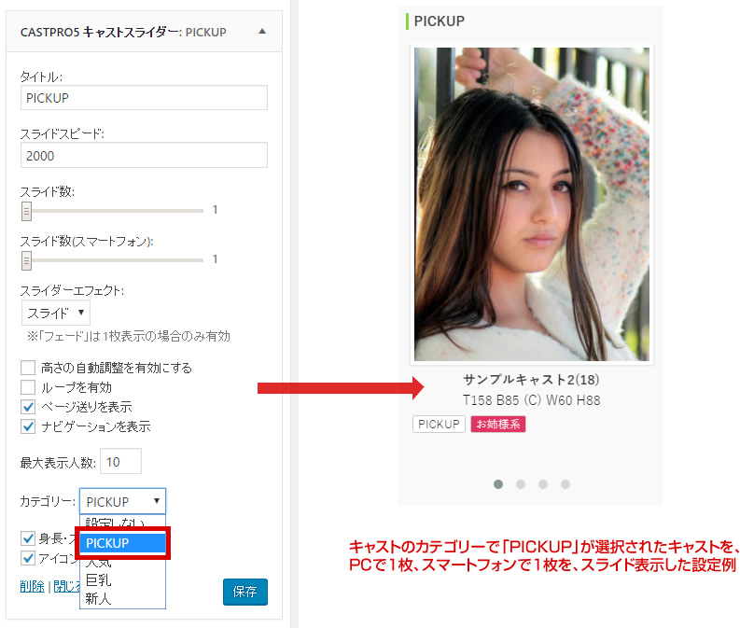Uncheck the 身長 display checkbox
This screenshot has width=740, height=628.
(x=28, y=538)
